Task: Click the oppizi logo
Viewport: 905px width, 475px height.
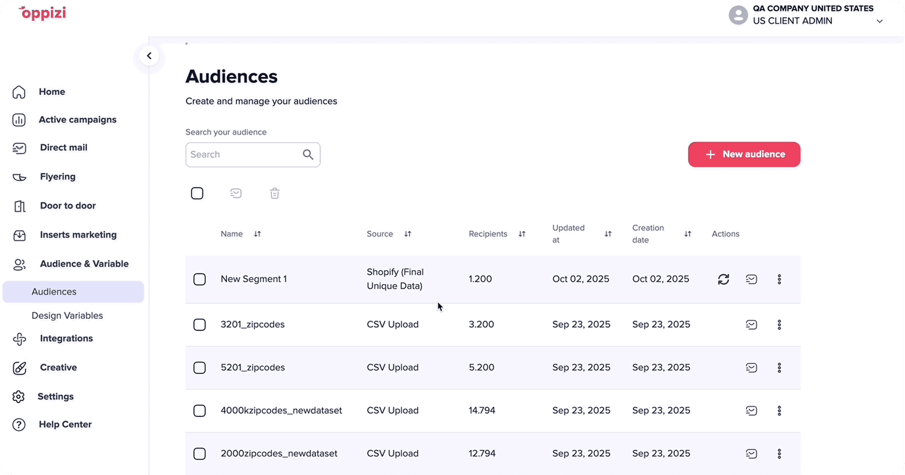Action: (x=43, y=13)
